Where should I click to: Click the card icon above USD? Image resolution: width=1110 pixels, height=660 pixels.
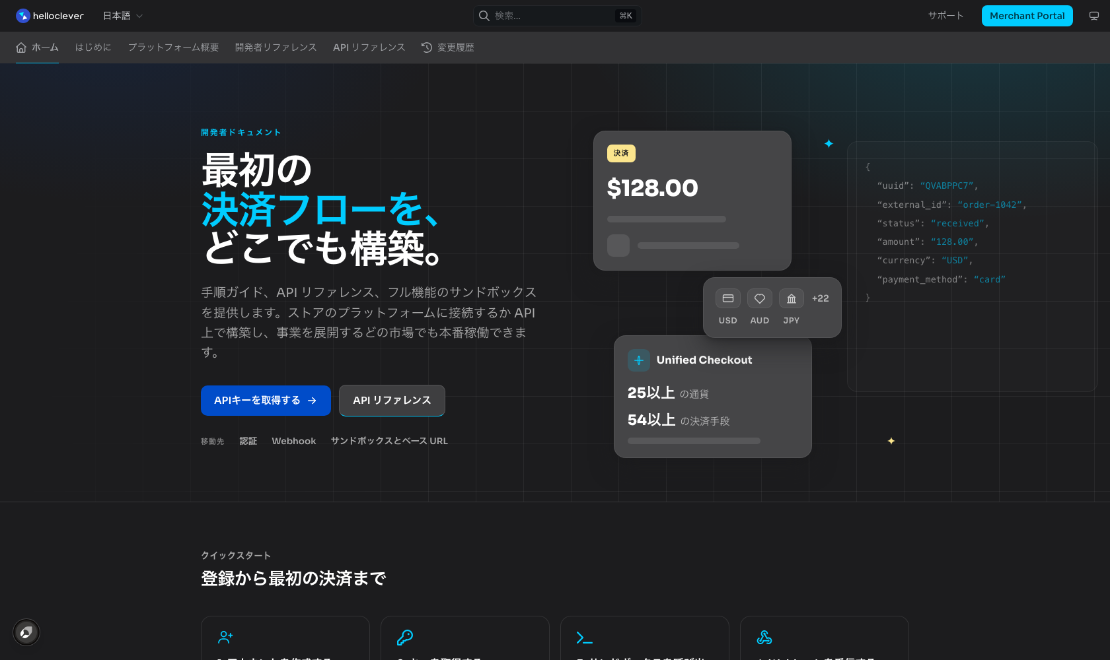pos(728,298)
